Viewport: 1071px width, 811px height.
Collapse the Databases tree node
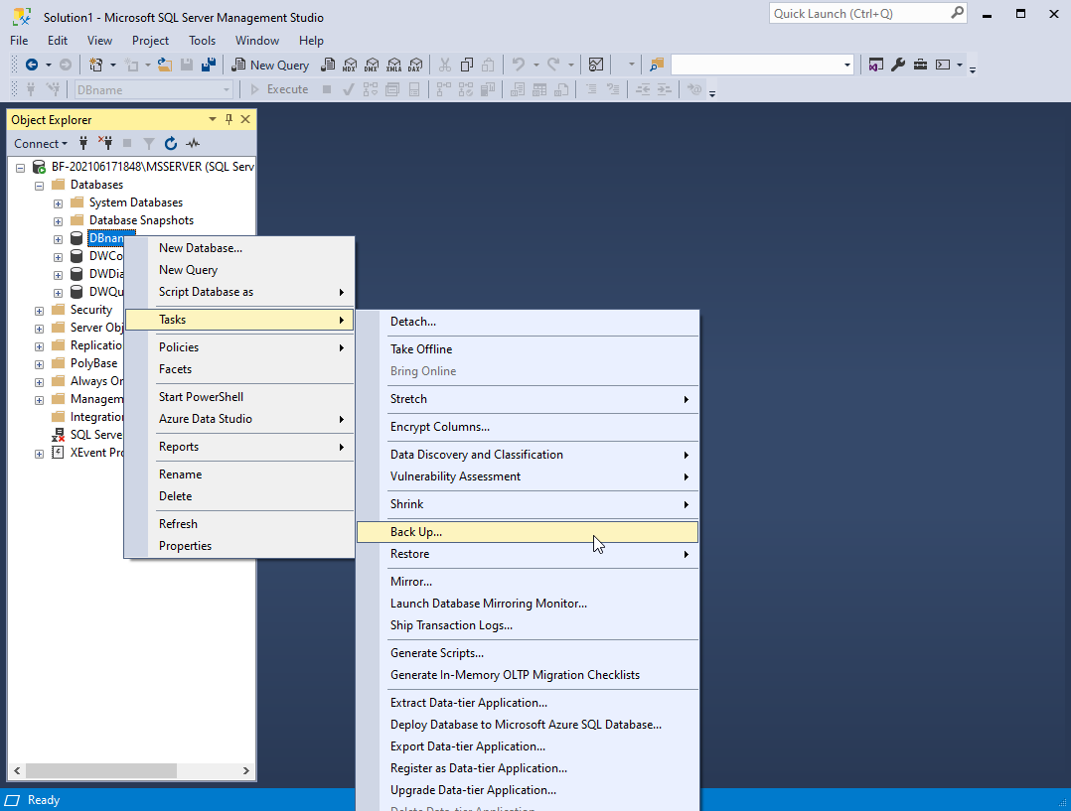pyautogui.click(x=40, y=186)
